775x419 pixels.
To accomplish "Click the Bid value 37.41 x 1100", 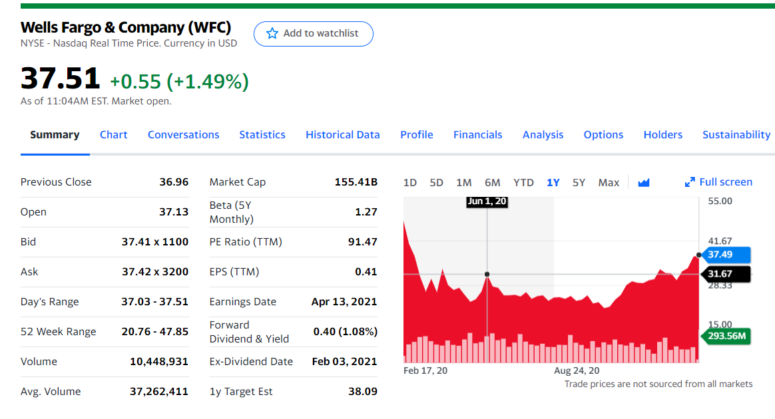I will pos(155,242).
